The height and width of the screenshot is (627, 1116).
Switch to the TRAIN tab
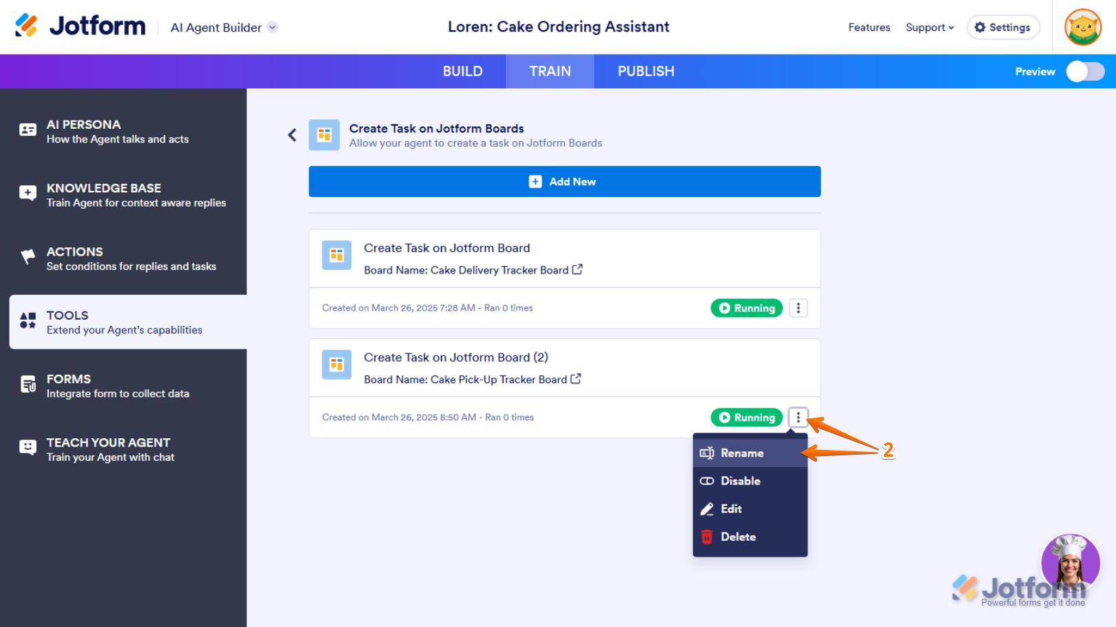[550, 71]
